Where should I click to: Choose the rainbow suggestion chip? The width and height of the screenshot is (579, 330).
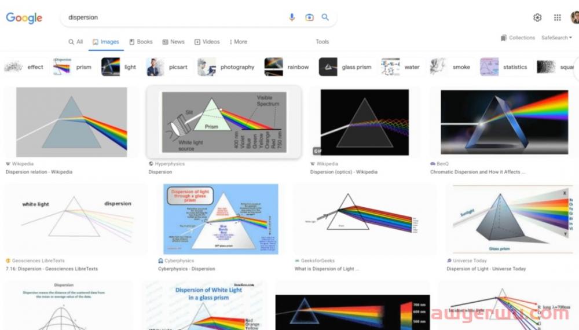coord(287,67)
